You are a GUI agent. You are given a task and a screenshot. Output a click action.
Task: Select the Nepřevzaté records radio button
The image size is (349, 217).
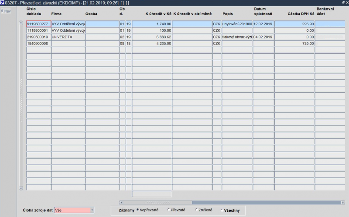pos(138,210)
